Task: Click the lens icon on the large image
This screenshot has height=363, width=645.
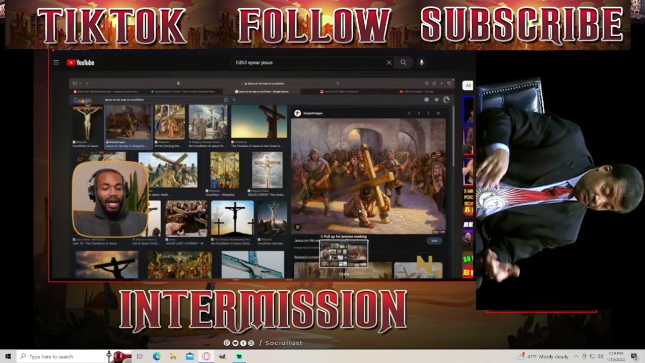Action: click(x=298, y=227)
